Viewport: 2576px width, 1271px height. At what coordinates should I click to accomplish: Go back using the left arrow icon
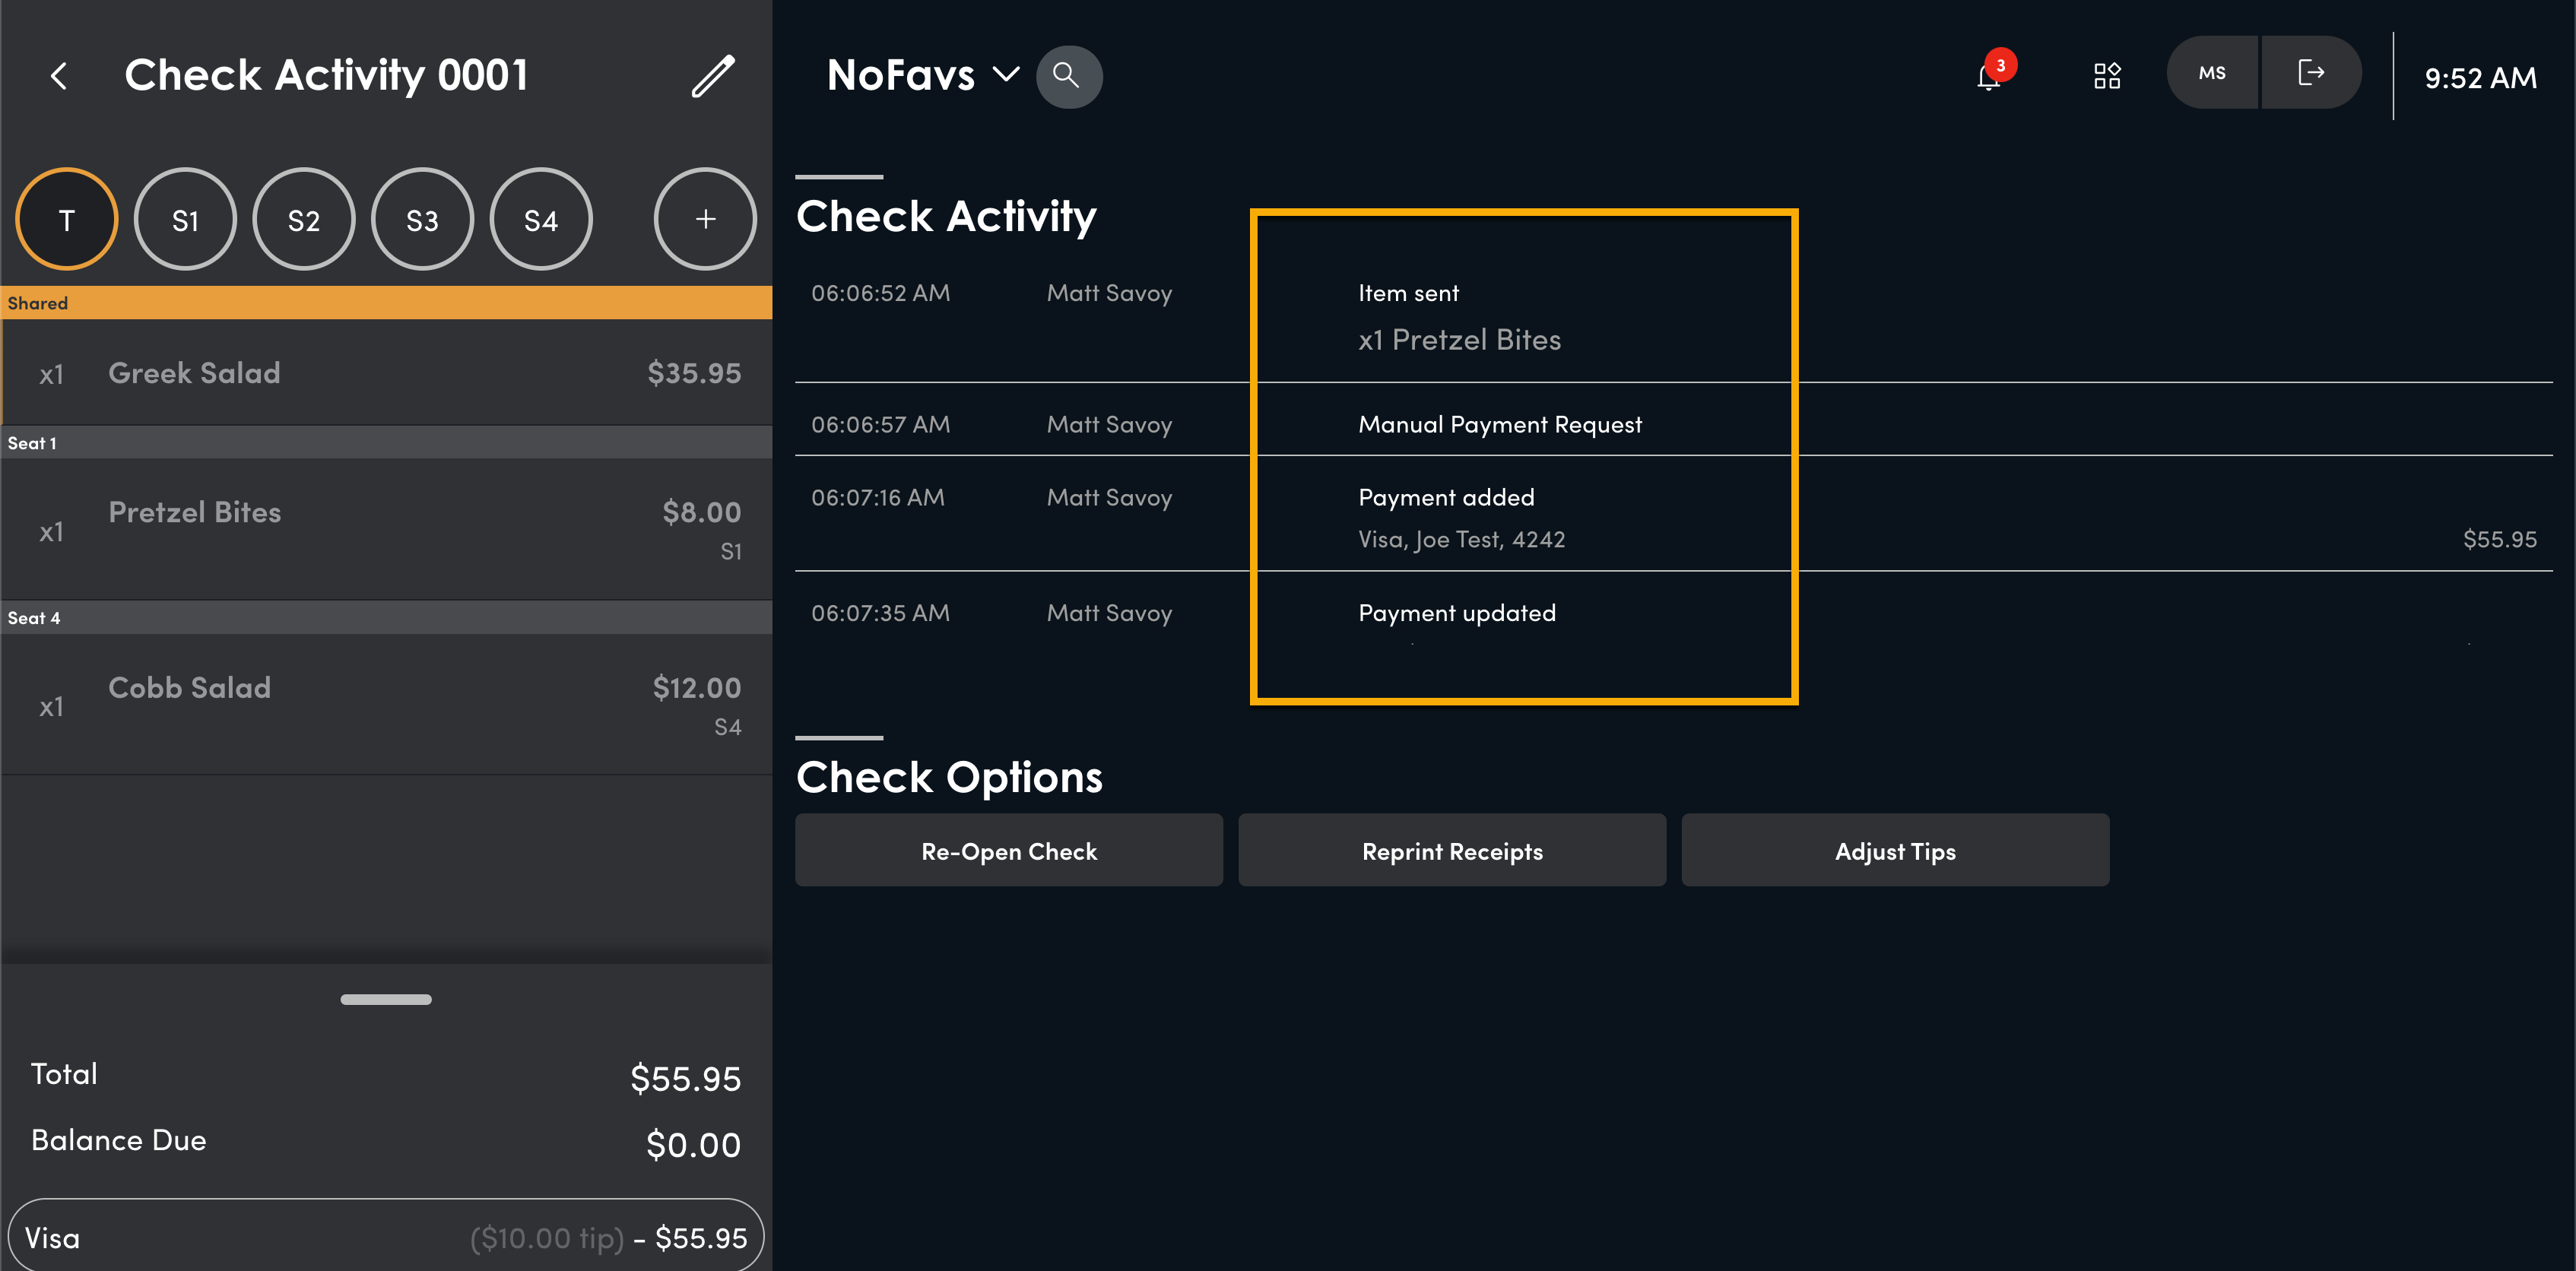tap(59, 76)
